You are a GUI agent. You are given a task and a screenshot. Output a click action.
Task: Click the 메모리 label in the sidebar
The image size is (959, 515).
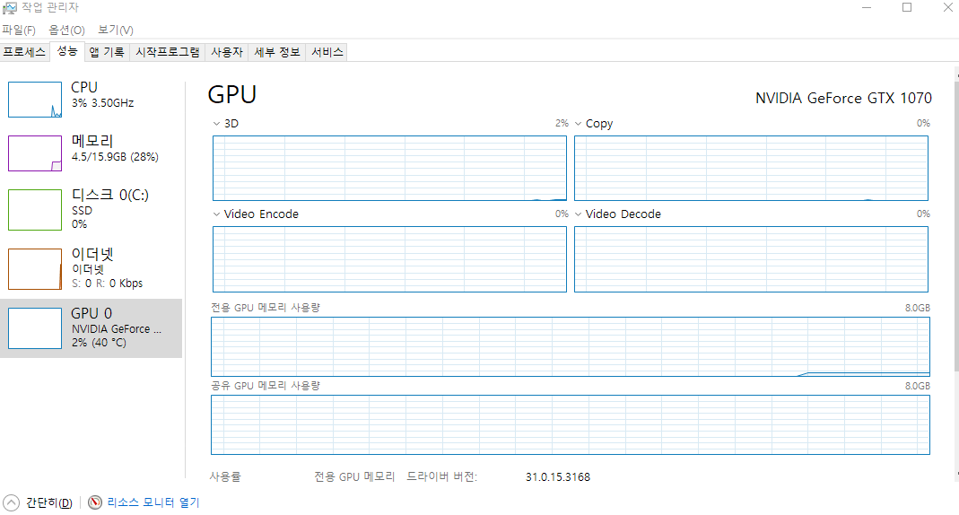pyautogui.click(x=92, y=141)
